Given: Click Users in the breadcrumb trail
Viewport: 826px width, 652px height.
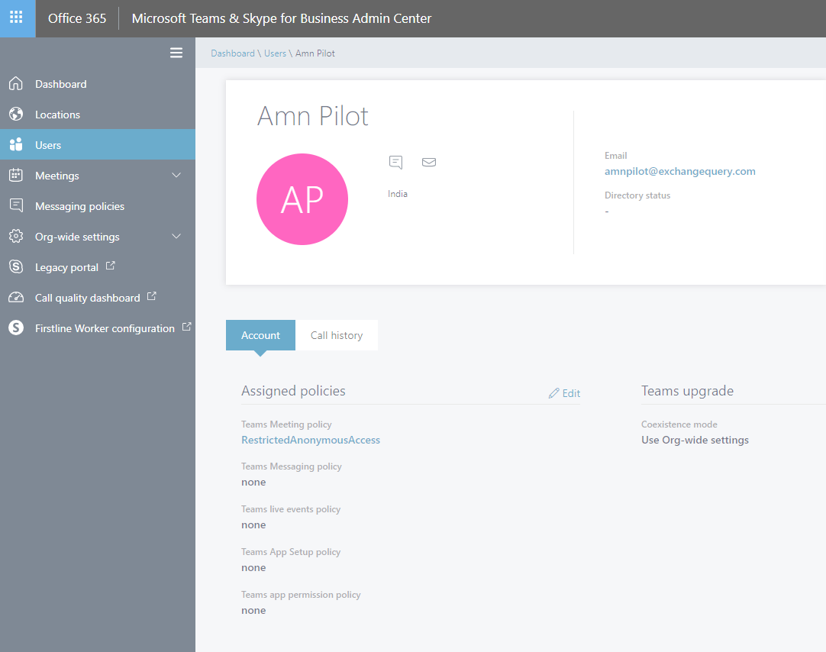Looking at the screenshot, I should click(x=275, y=53).
